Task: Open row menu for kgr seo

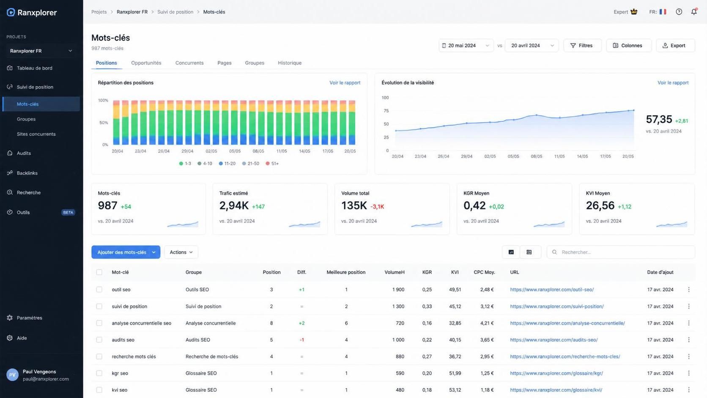Action: click(x=689, y=373)
